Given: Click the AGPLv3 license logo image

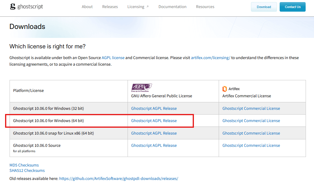Looking at the screenshot, I should [x=142, y=88].
